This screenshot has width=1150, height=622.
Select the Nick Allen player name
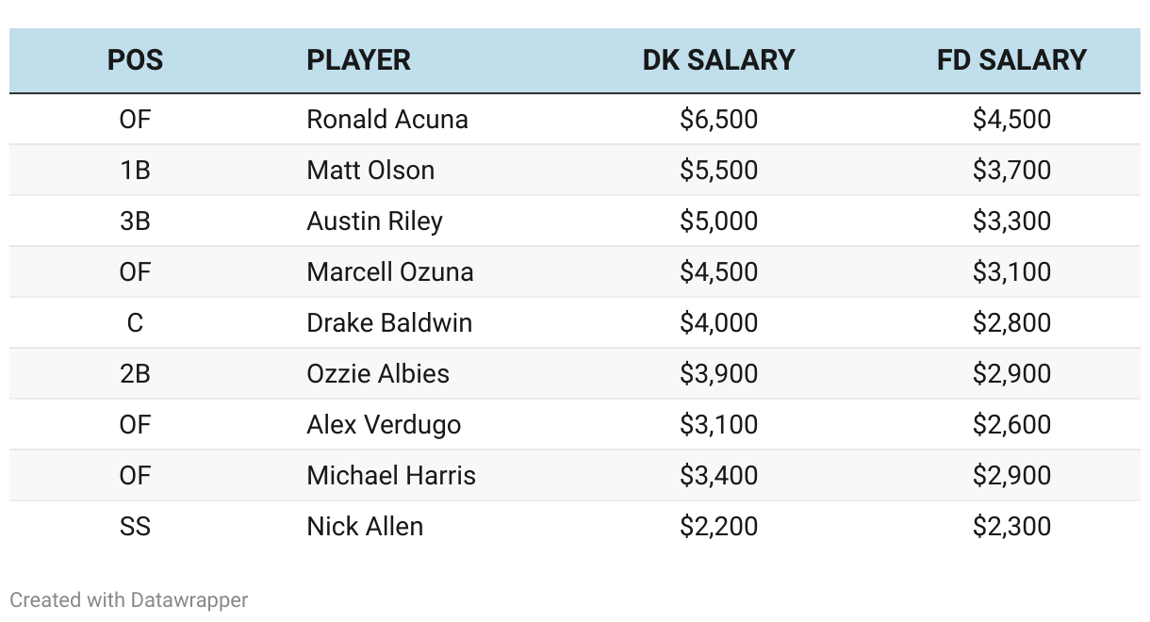(365, 527)
